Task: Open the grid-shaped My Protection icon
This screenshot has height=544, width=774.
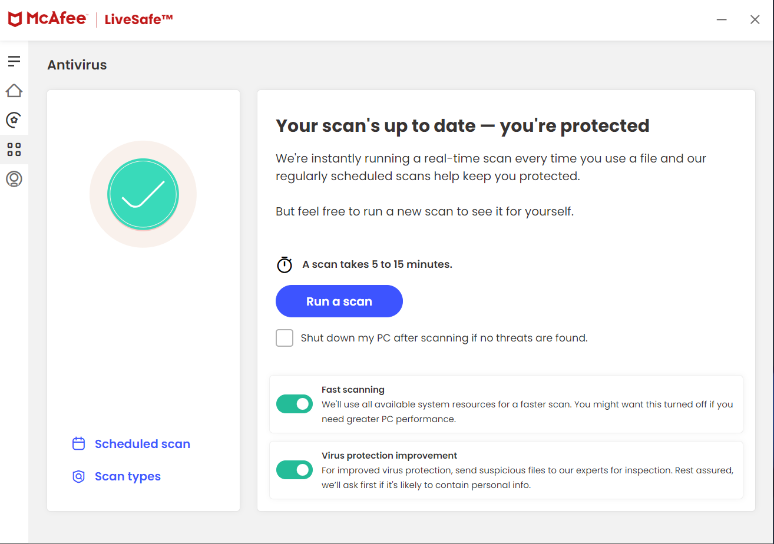Action: pyautogui.click(x=14, y=150)
